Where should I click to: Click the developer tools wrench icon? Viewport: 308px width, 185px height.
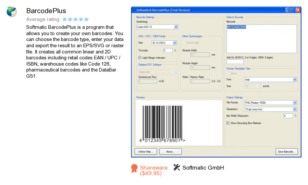pyautogui.click(x=177, y=167)
